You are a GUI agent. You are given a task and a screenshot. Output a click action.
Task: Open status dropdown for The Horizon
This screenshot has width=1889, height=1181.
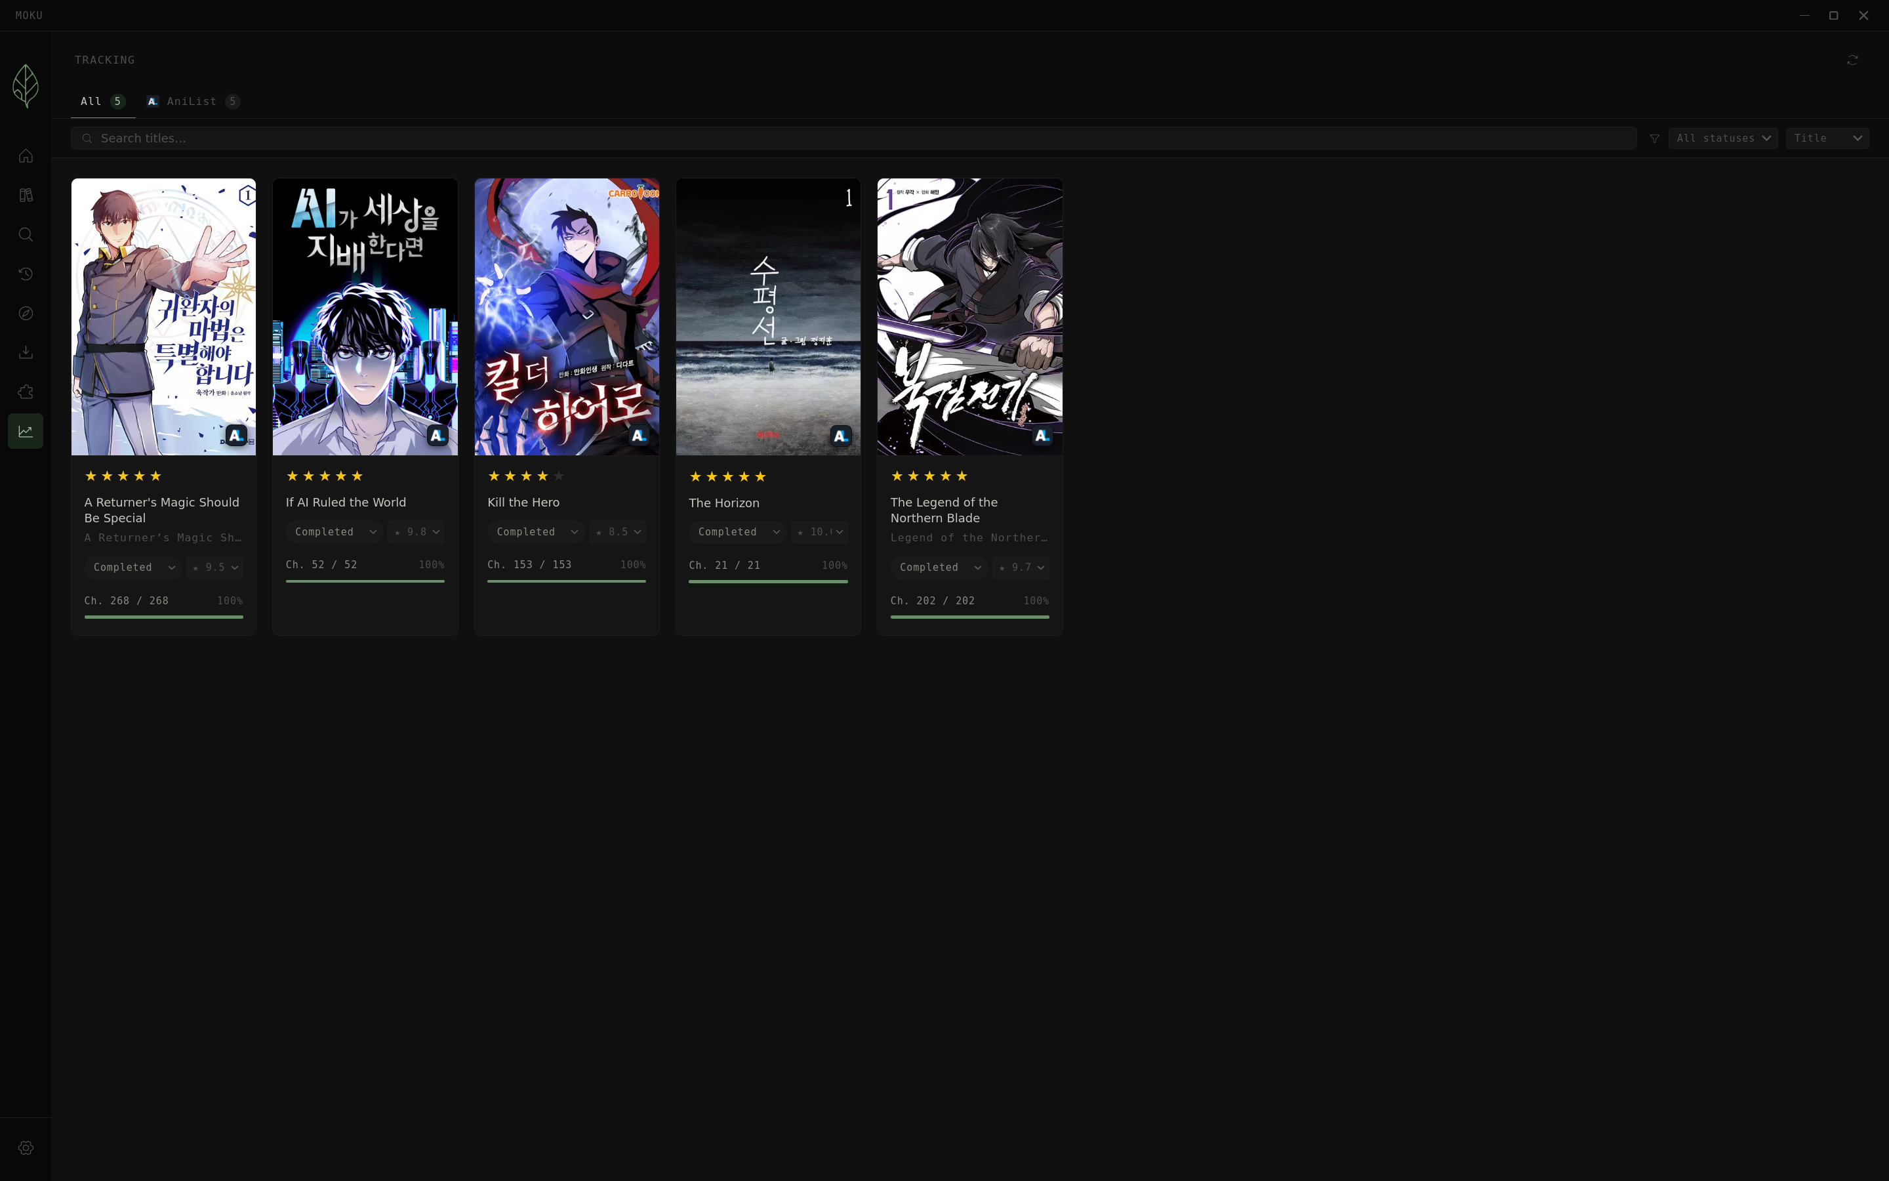[x=738, y=532]
